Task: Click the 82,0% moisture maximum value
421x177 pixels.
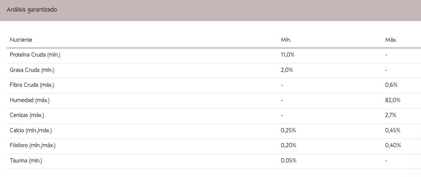Action: point(393,101)
